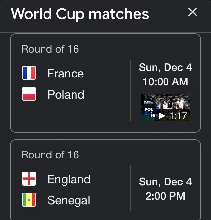The height and width of the screenshot is (220, 211).
Task: Select the France team name
Action: click(x=66, y=73)
